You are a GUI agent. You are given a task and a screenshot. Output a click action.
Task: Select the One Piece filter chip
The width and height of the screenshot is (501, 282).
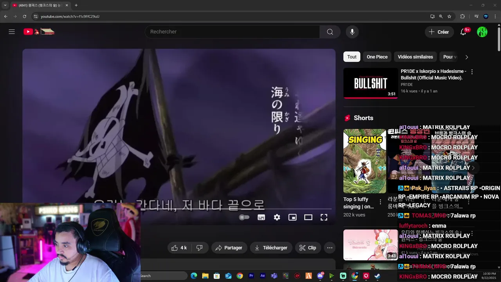coord(377,57)
